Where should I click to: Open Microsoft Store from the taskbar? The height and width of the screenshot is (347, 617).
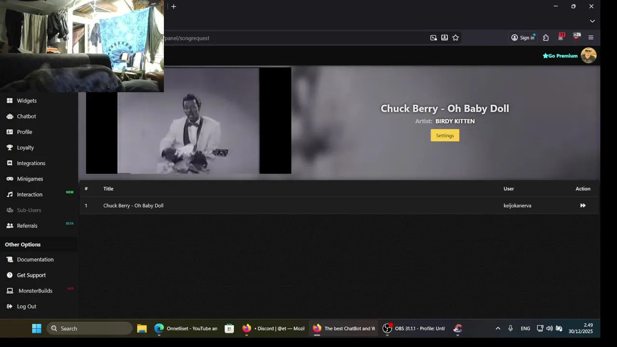[x=229, y=329]
